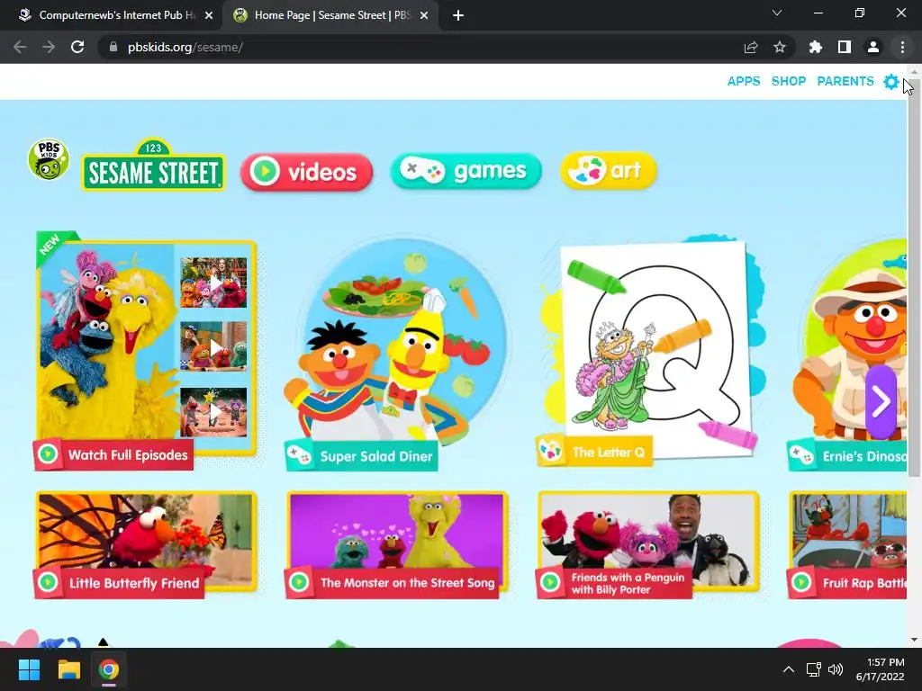Show hidden system tray icons
Image resolution: width=922 pixels, height=691 pixels.
tap(789, 669)
